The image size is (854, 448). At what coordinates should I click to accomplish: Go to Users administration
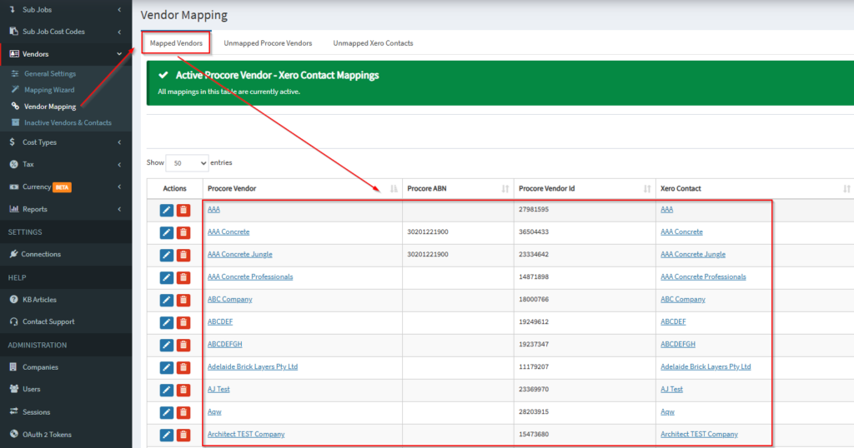[x=31, y=389]
